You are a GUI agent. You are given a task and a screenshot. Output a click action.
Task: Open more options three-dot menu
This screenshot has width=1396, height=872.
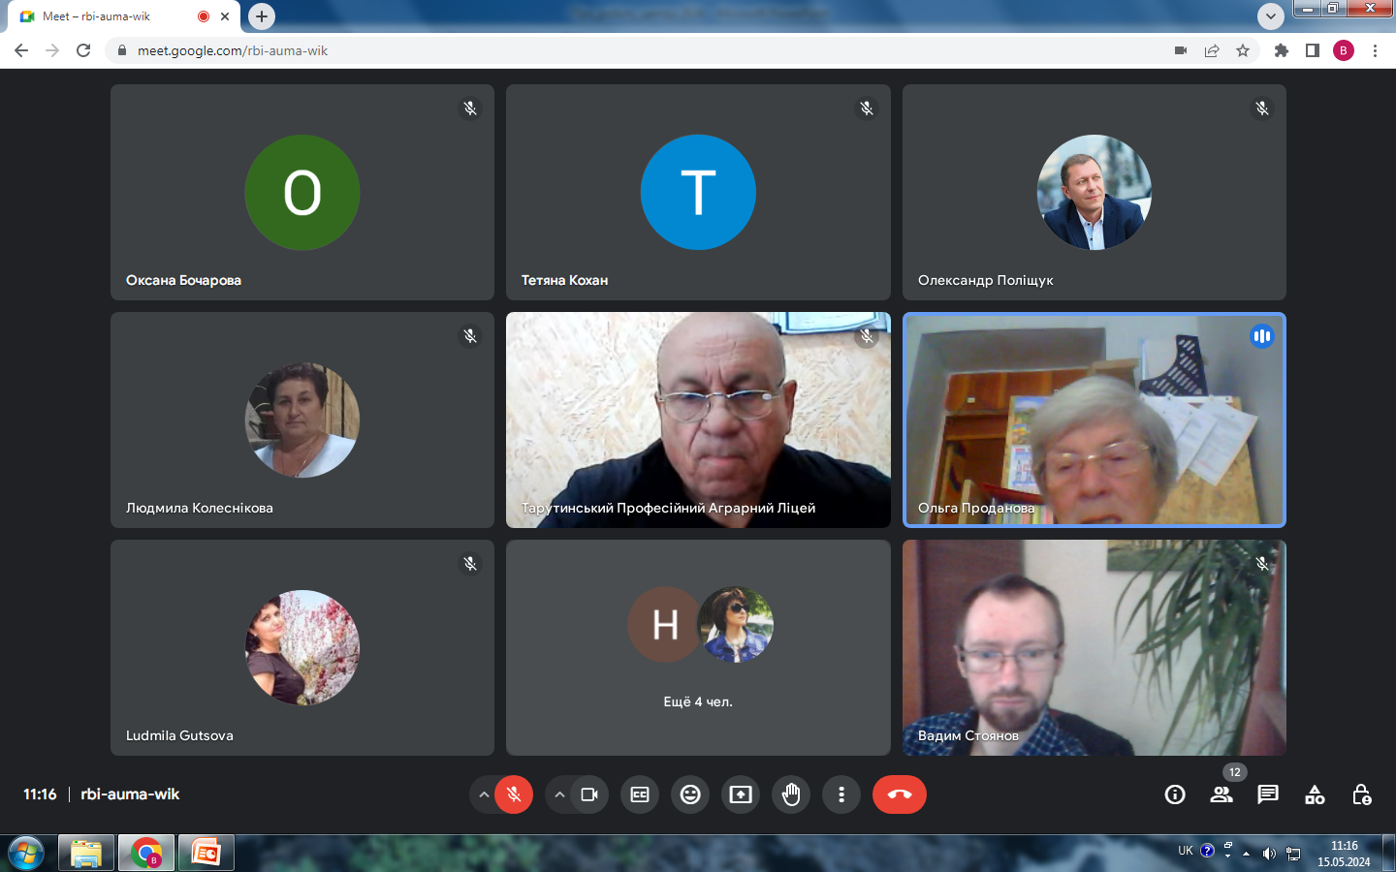coord(841,794)
